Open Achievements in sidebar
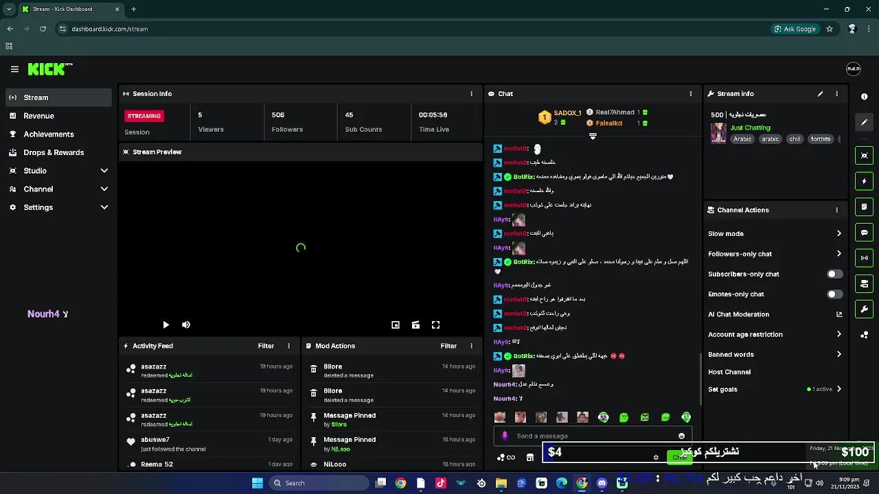The height and width of the screenshot is (494, 879). tap(58, 134)
